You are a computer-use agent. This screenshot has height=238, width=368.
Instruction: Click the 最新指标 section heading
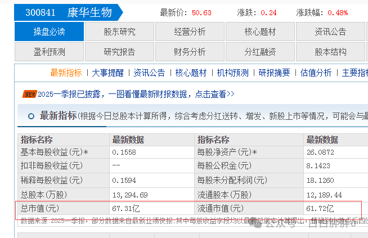pos(58,116)
